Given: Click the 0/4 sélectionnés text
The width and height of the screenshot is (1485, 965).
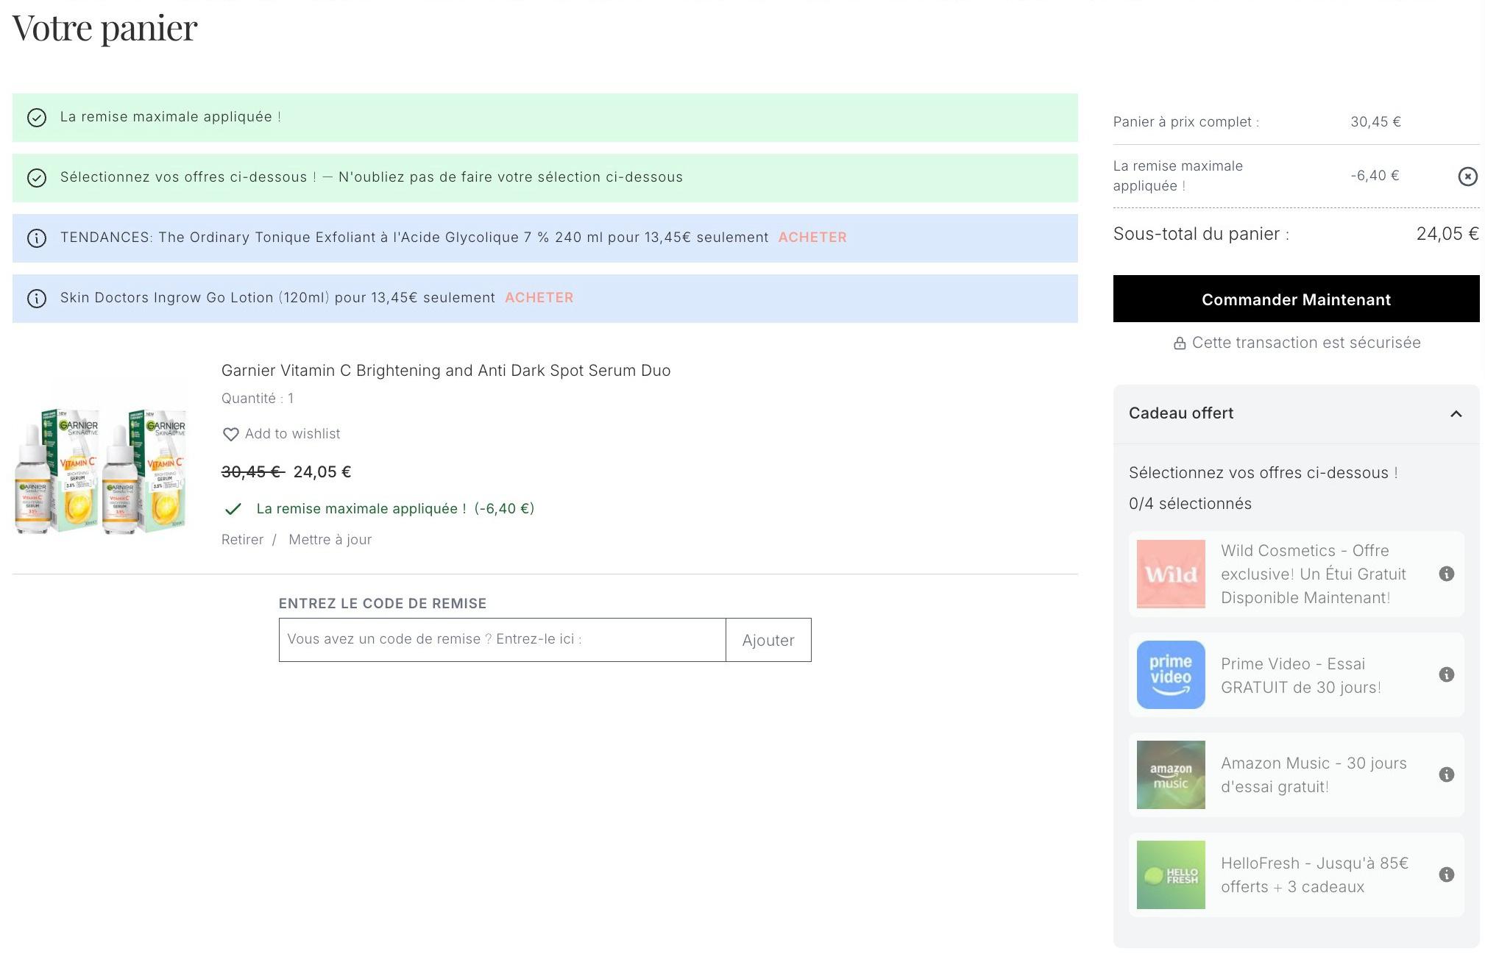Looking at the screenshot, I should (1190, 504).
